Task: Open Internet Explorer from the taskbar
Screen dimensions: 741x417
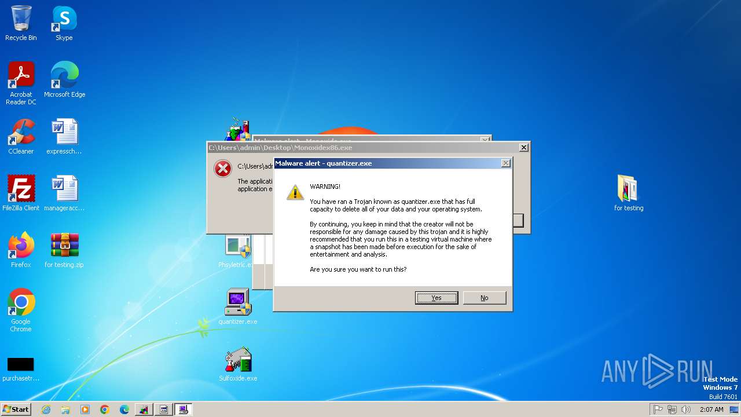Action: pos(46,409)
